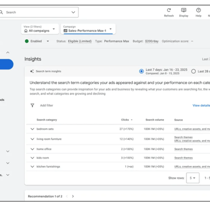Click the 'Recommendation 1 of 2' text
Image resolution: width=210 pixels, height=205 pixels.
45,196
